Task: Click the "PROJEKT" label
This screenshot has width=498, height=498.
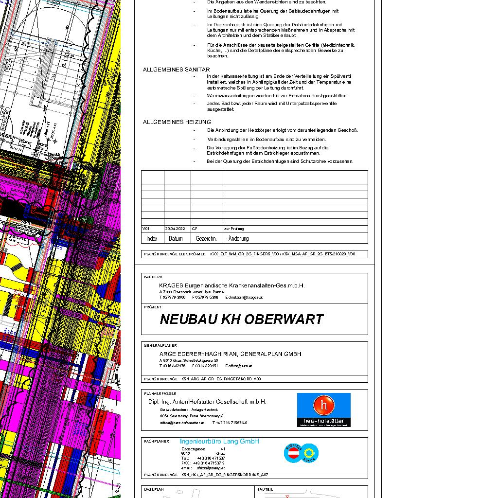Action: pos(152,307)
